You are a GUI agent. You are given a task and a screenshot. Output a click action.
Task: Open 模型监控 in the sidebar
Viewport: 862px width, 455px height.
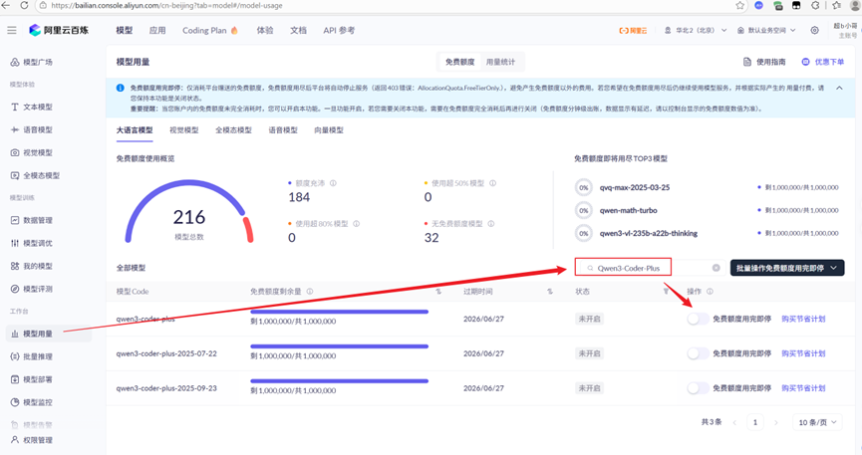(x=32, y=402)
